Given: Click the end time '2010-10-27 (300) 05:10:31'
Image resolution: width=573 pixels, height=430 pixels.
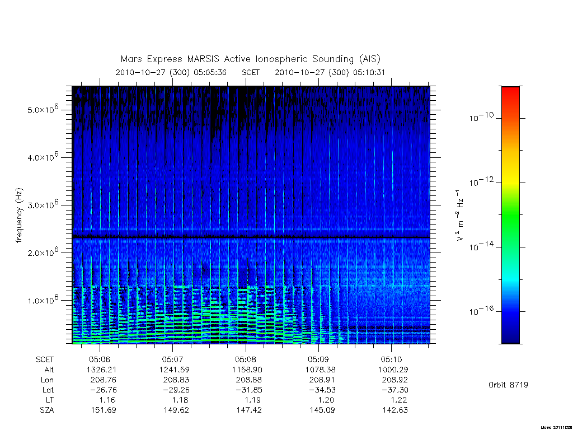Looking at the screenshot, I should click(330, 72).
